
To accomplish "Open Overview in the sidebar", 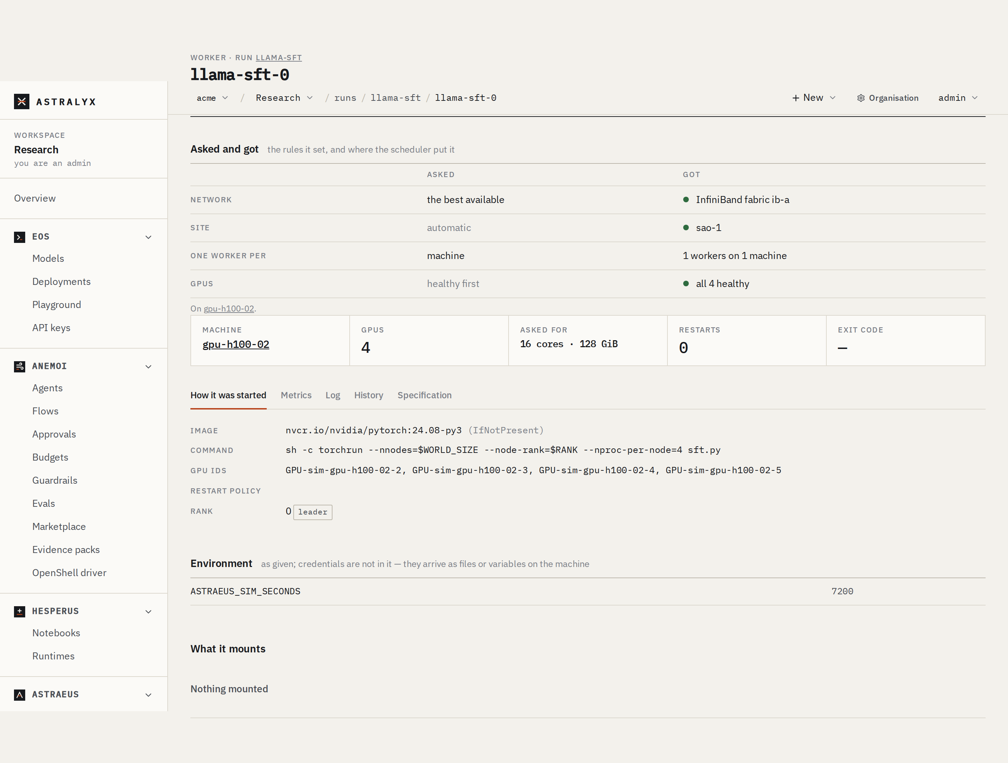I will click(x=35, y=198).
